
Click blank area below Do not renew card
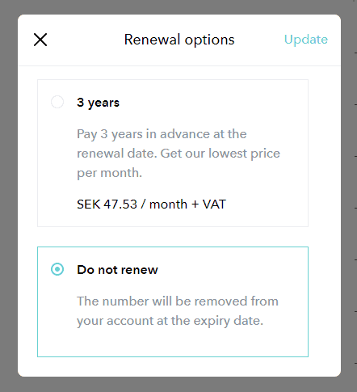click(x=173, y=367)
